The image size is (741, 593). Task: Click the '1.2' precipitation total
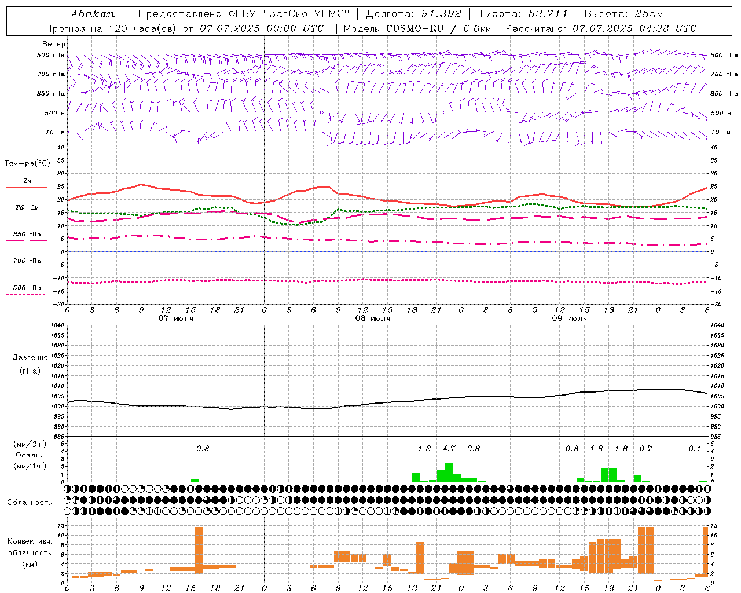coord(424,448)
